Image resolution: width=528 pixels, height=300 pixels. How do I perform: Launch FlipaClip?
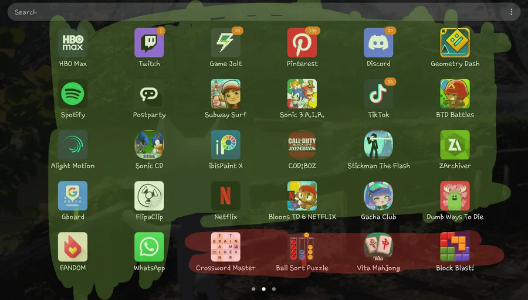[149, 196]
